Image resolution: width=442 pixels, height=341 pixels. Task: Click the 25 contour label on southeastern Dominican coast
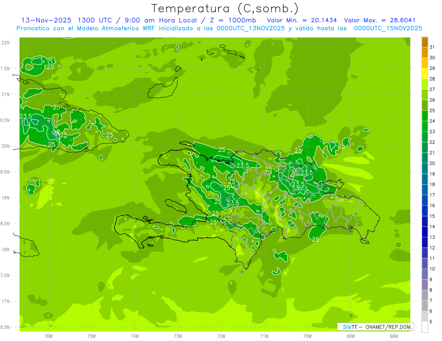[316, 239]
